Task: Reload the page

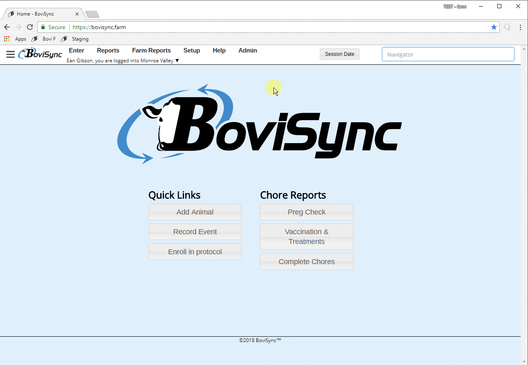Action: [30, 27]
